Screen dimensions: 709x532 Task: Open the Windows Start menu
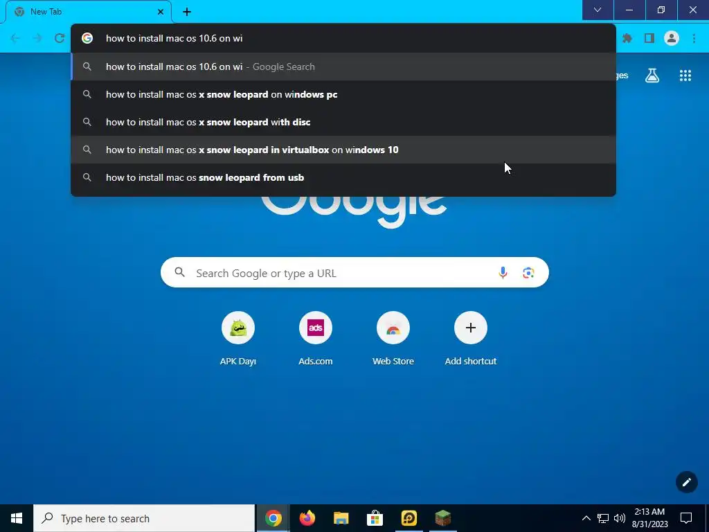pyautogui.click(x=17, y=518)
